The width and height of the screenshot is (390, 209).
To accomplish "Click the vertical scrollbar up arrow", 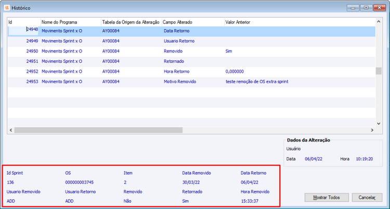I will (379, 22).
